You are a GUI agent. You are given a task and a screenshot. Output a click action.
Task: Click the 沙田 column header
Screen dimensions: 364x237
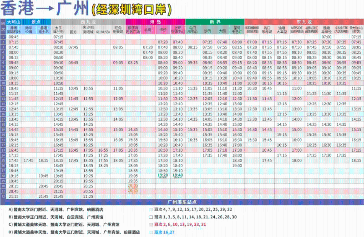click(x=207, y=31)
